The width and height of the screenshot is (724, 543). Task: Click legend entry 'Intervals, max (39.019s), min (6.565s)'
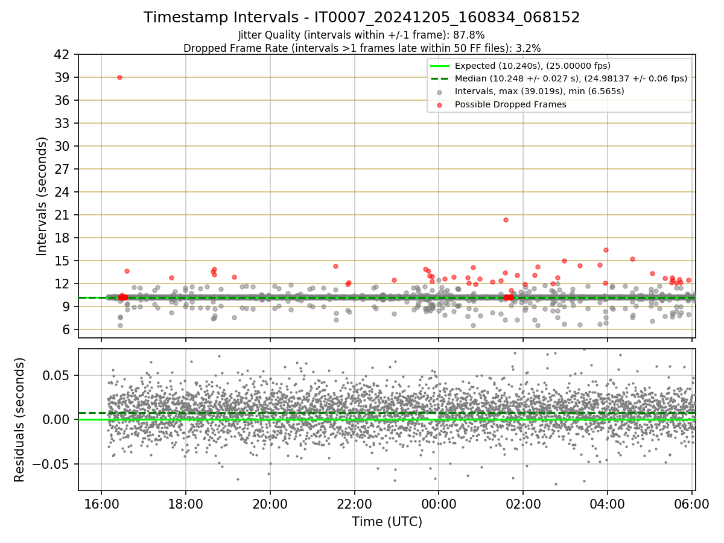(539, 92)
